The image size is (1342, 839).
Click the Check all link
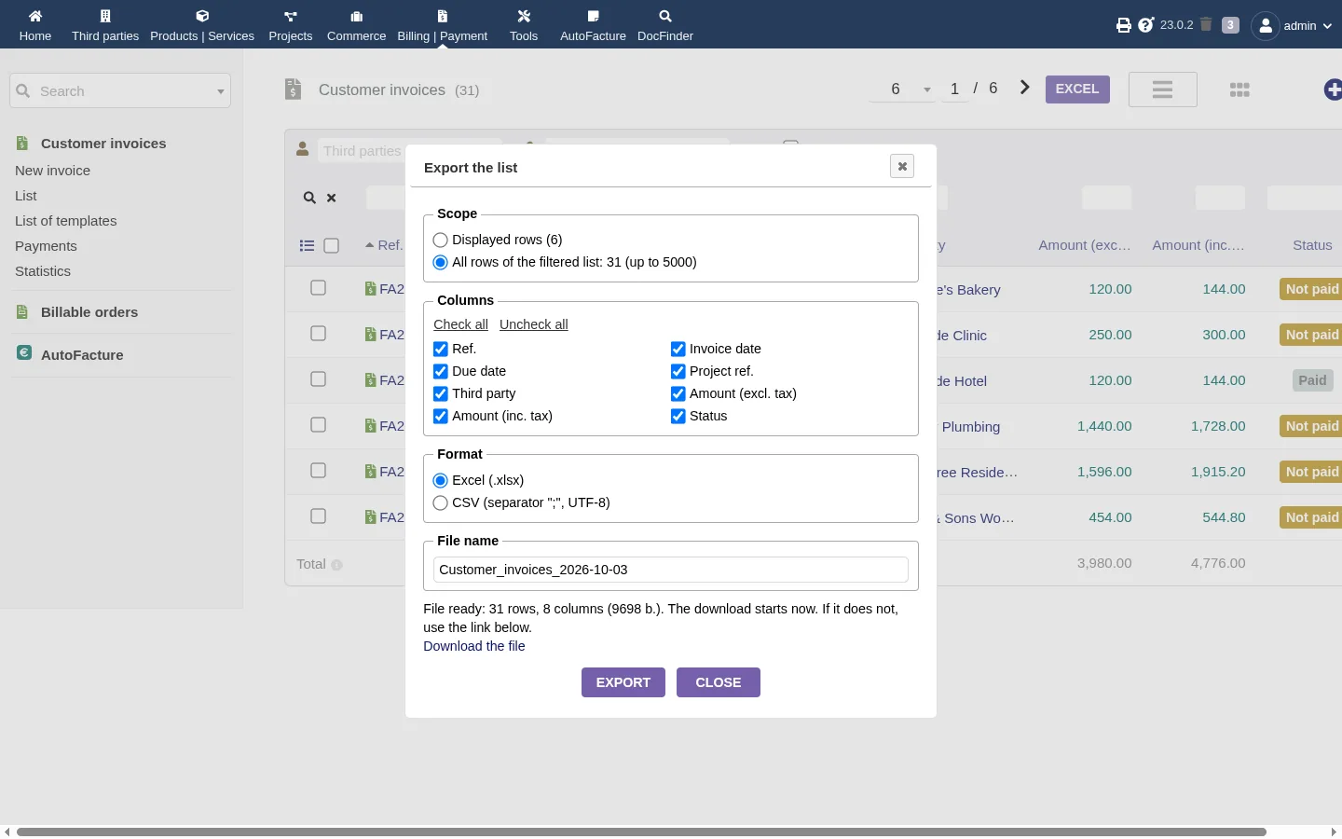tap(460, 324)
